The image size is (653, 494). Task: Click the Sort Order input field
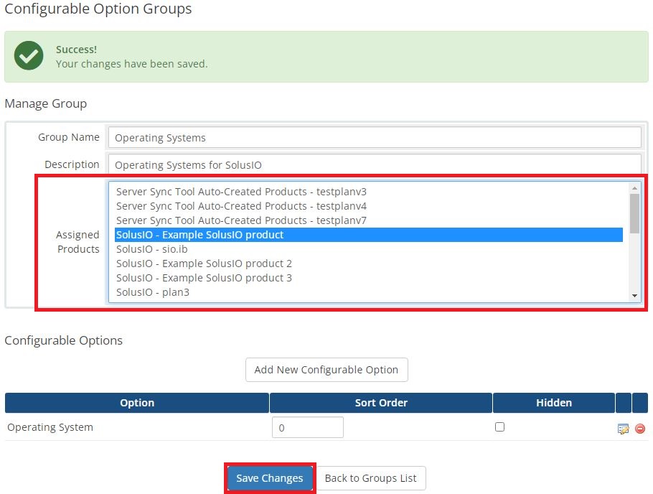[x=307, y=428]
